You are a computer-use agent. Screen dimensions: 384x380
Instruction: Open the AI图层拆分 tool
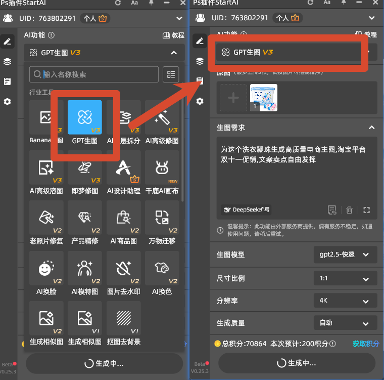(x=123, y=117)
